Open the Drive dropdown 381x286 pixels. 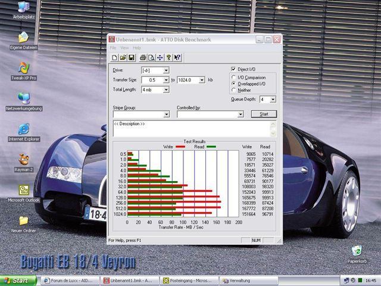coord(166,70)
